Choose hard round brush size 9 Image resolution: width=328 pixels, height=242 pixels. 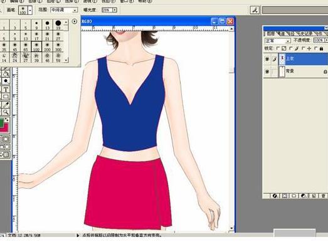(36, 25)
